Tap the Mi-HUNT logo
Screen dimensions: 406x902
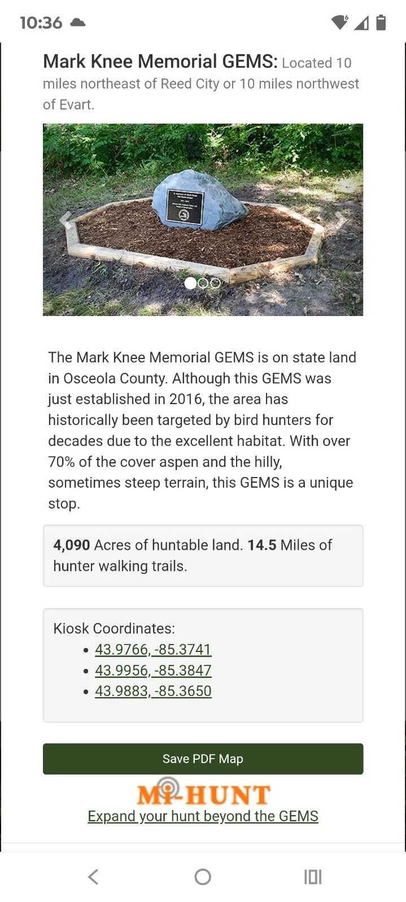point(203,792)
